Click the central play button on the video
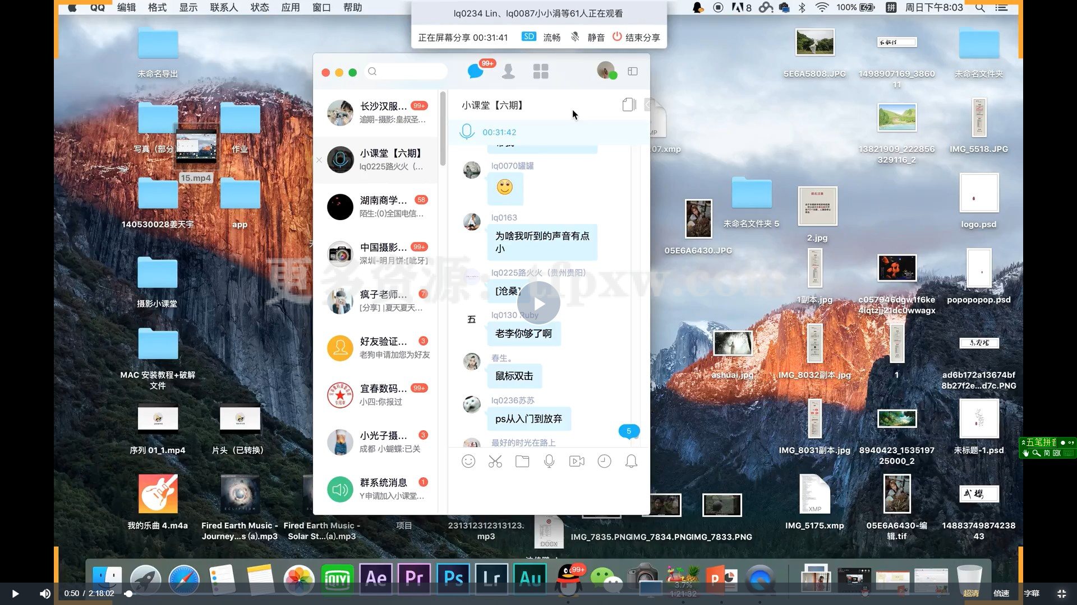 click(538, 303)
